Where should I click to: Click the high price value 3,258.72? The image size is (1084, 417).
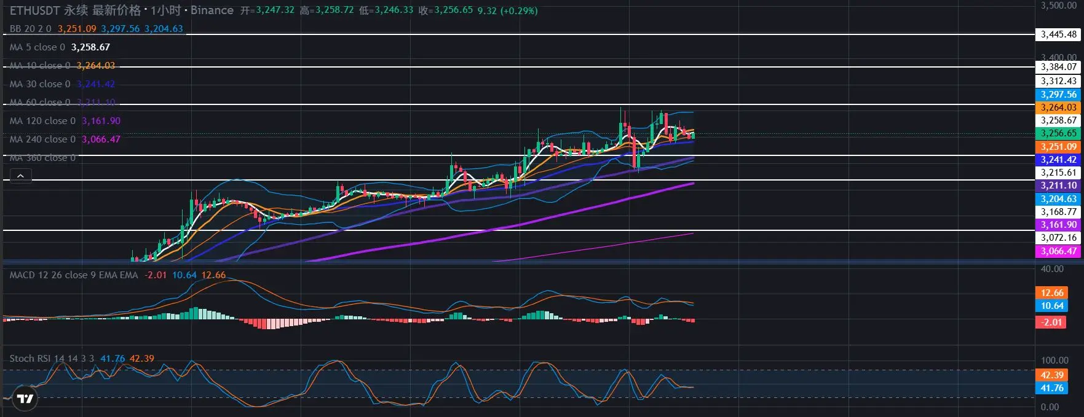(x=334, y=10)
